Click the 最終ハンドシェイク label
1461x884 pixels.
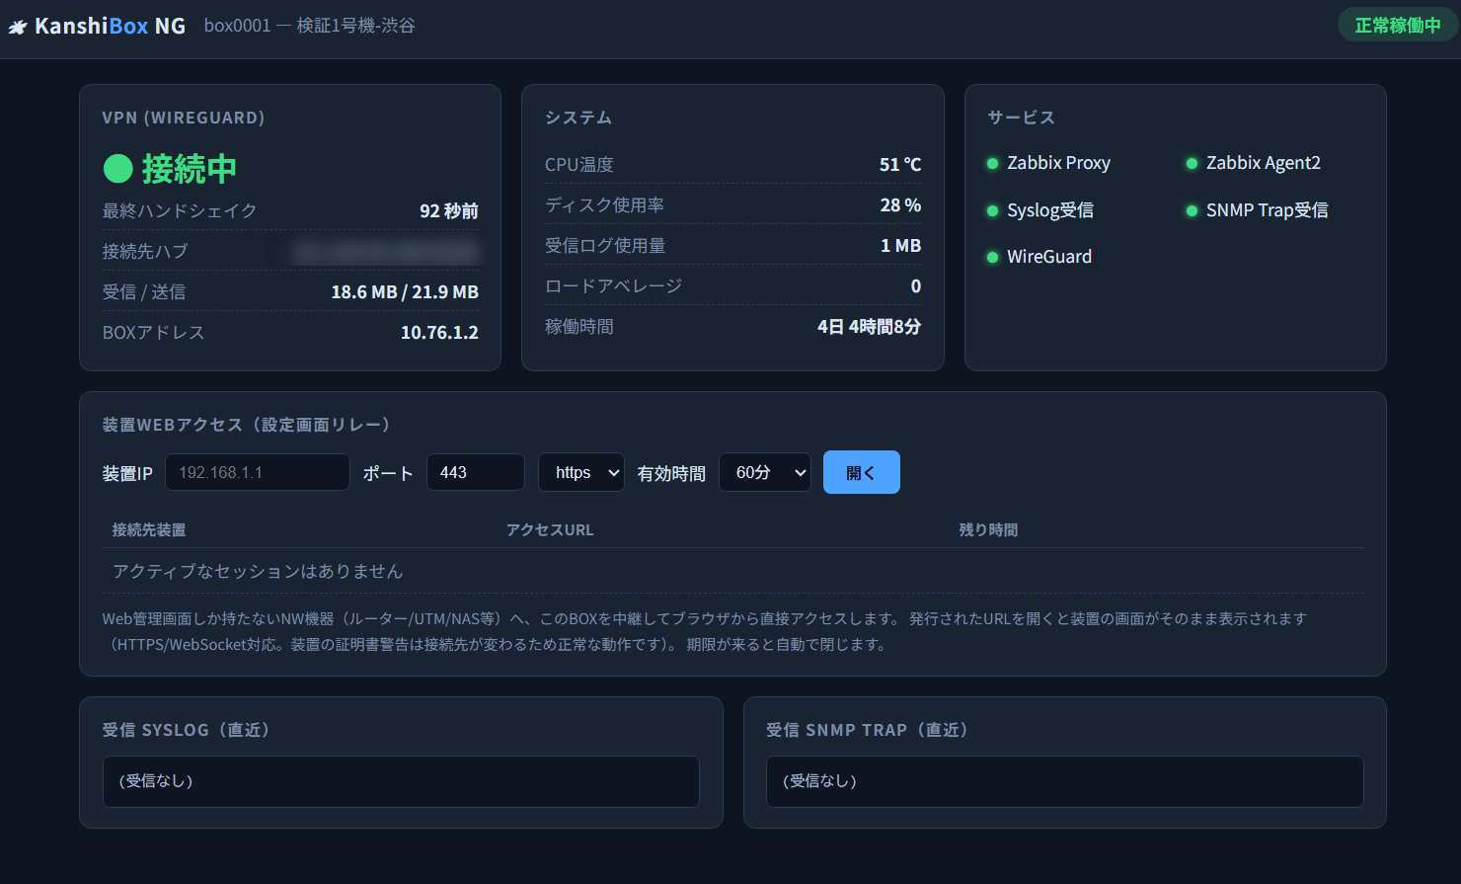[x=180, y=211]
